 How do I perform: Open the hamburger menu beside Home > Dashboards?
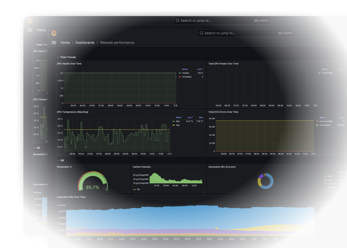54,43
